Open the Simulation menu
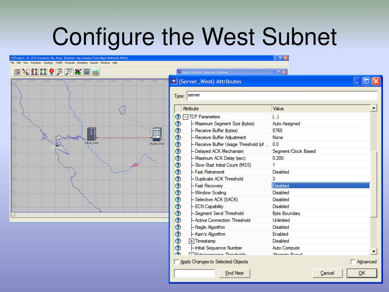Viewport: 389px width, 292px height. (x=82, y=63)
